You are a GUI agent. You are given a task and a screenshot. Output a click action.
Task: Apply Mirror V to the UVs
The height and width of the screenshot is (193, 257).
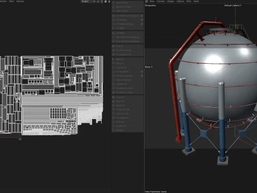coord(127,63)
